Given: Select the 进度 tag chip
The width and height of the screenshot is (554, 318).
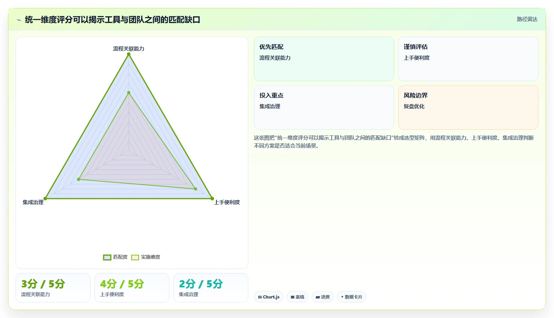Looking at the screenshot, I should click(323, 297).
